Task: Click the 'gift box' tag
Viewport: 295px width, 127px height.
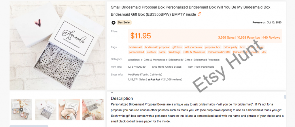Action: coord(177,47)
